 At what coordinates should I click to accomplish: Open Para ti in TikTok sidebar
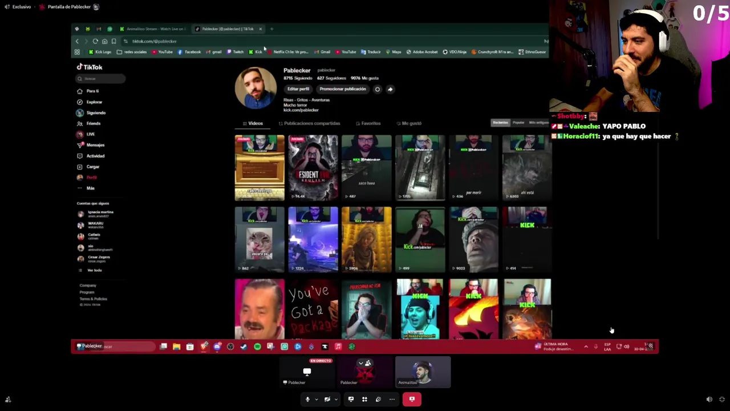pos(88,91)
